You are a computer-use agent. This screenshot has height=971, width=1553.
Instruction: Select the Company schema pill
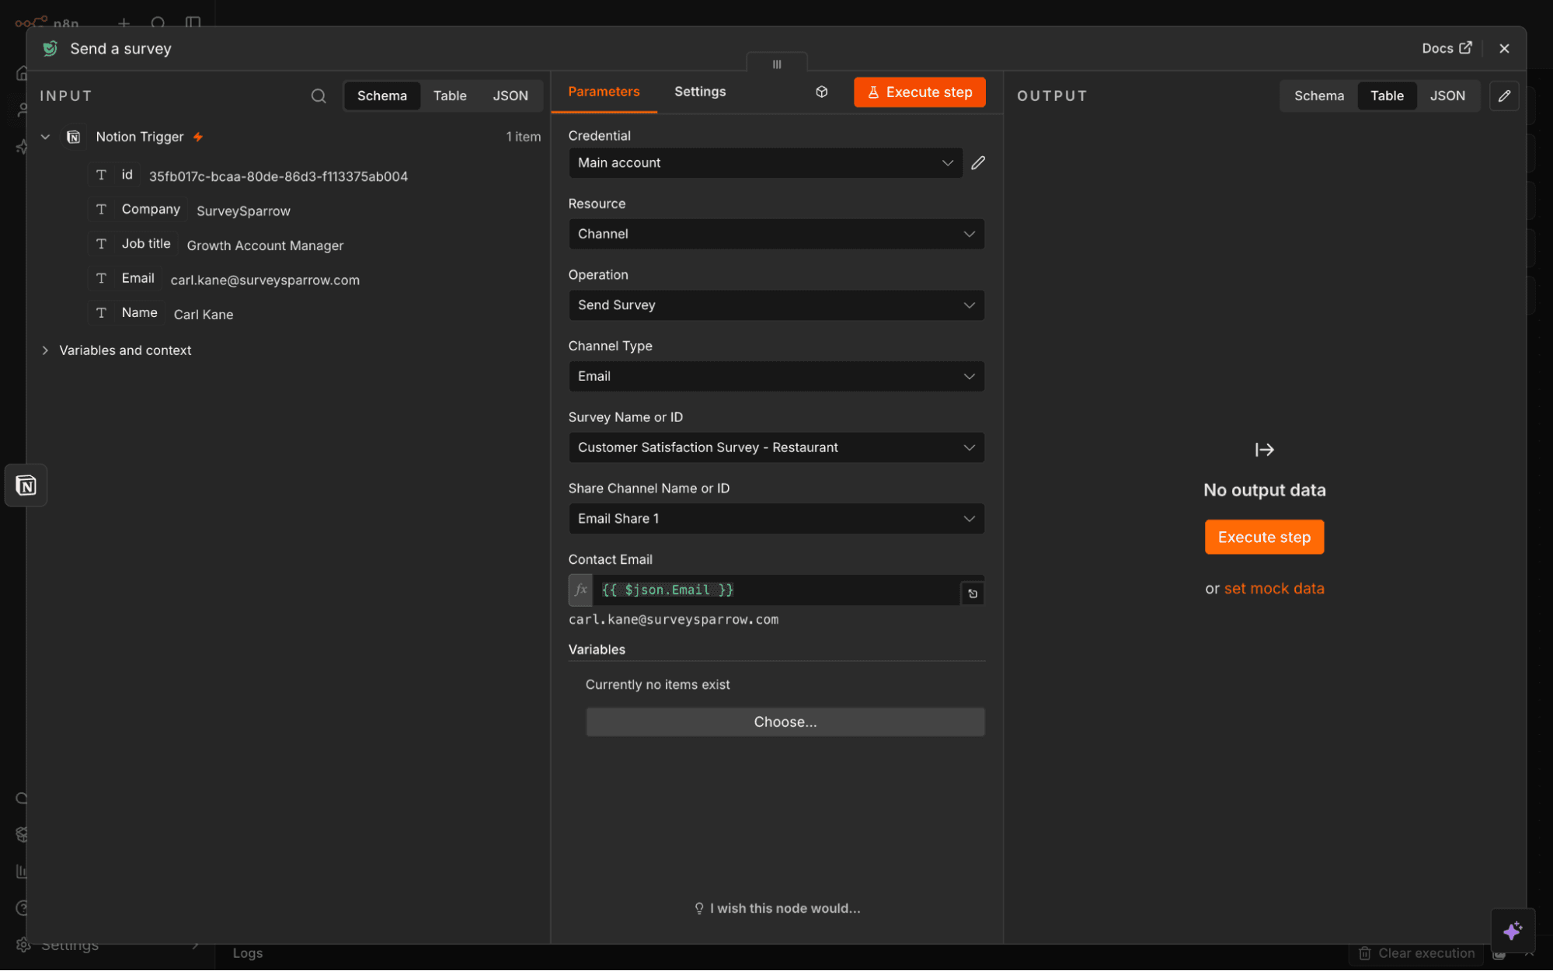pos(138,209)
